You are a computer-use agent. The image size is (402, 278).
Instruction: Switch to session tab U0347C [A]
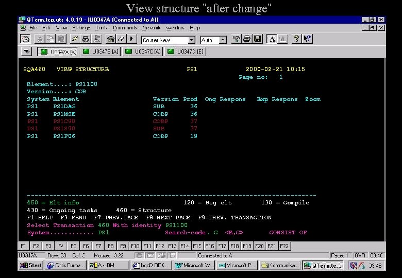tap(143, 51)
